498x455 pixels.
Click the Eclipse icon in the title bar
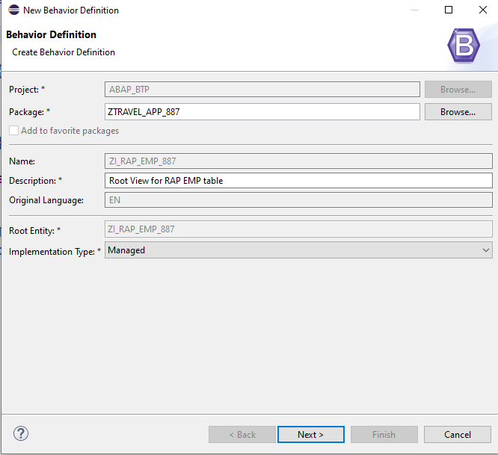(x=13, y=10)
